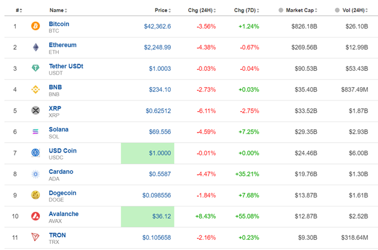Open the Tether USDt link
The image size is (378, 250).
point(66,66)
